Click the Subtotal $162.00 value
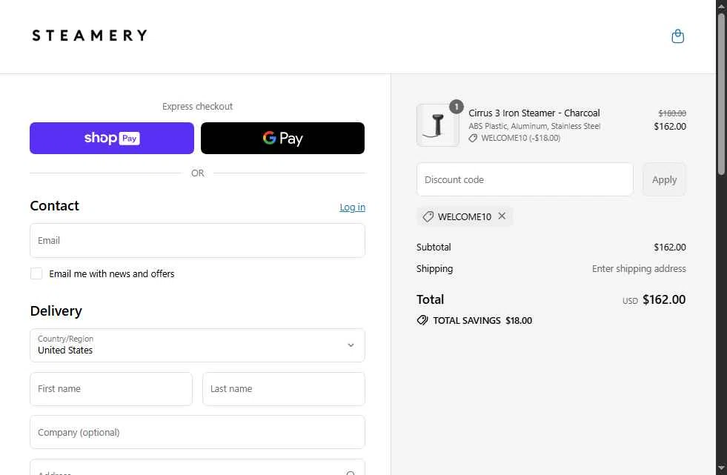727x475 pixels. pyautogui.click(x=669, y=247)
